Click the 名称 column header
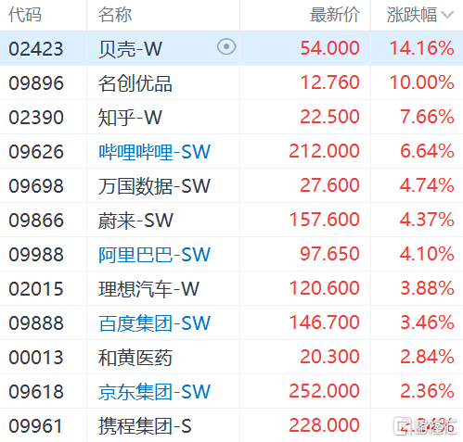Image resolution: width=463 pixels, height=442 pixels. [115, 15]
